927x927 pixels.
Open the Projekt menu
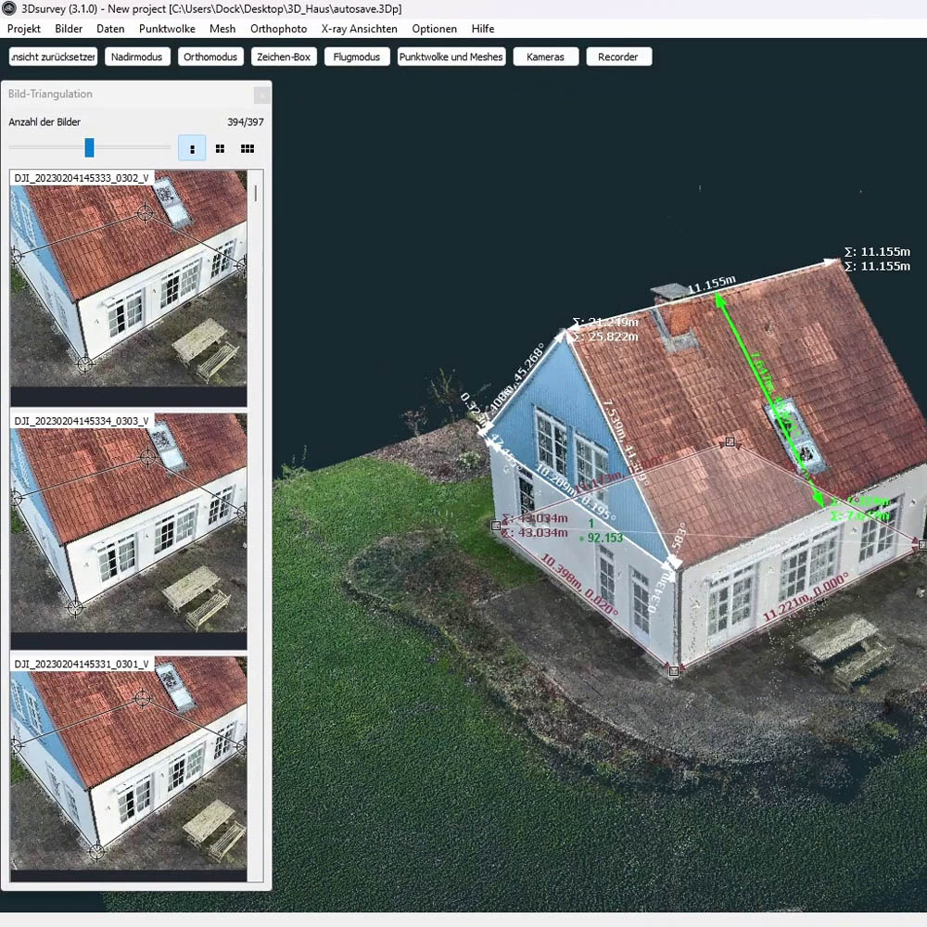point(24,29)
